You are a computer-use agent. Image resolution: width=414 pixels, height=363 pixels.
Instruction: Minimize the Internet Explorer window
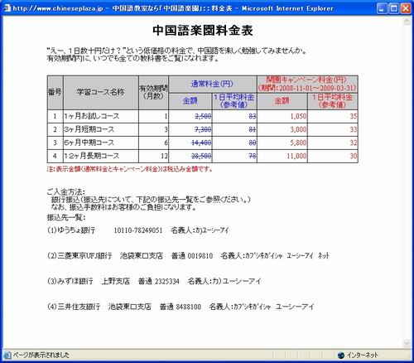tap(382, 8)
